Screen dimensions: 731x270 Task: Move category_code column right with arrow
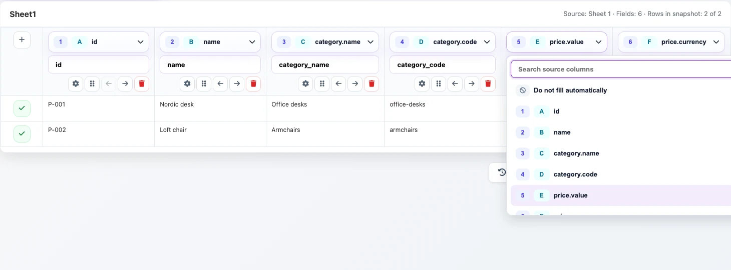472,84
